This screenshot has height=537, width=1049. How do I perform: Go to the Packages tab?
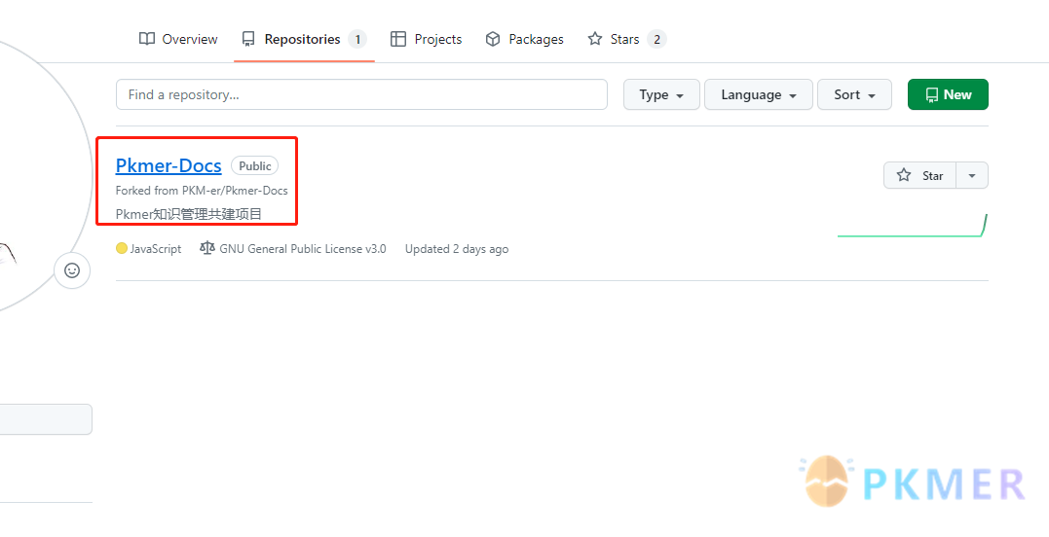[524, 40]
